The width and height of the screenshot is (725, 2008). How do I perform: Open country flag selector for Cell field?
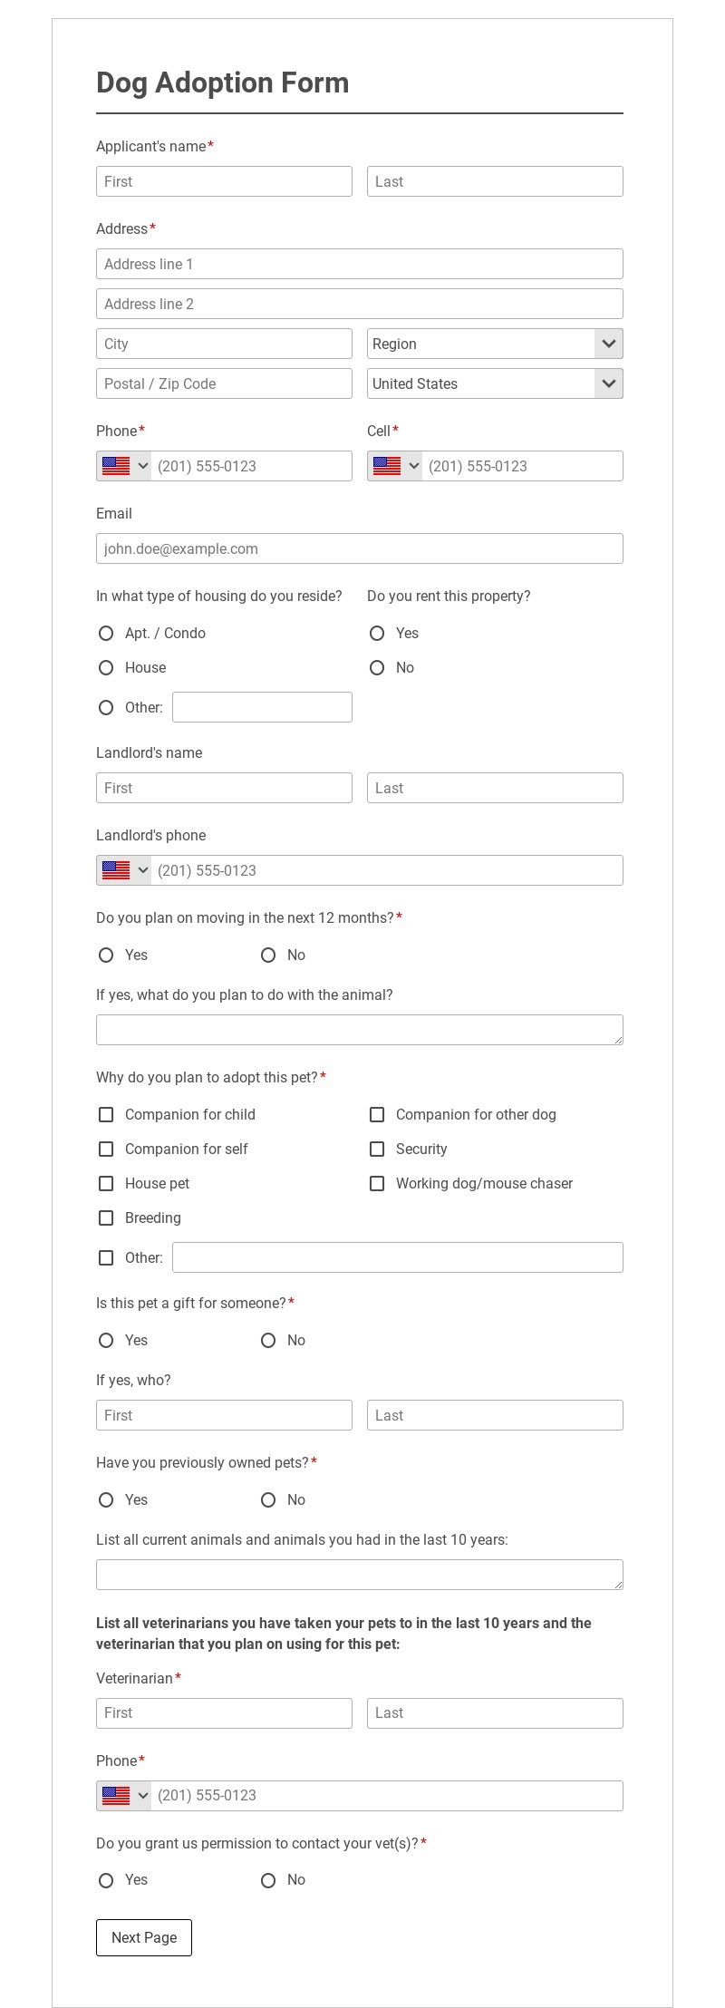[x=395, y=466]
